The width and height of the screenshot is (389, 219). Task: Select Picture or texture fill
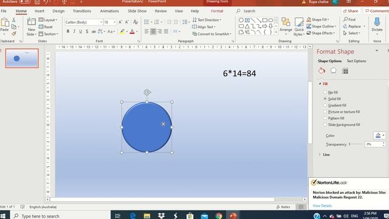[342, 112]
